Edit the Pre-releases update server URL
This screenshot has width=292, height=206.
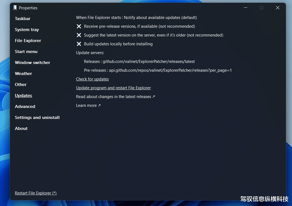coord(158,70)
